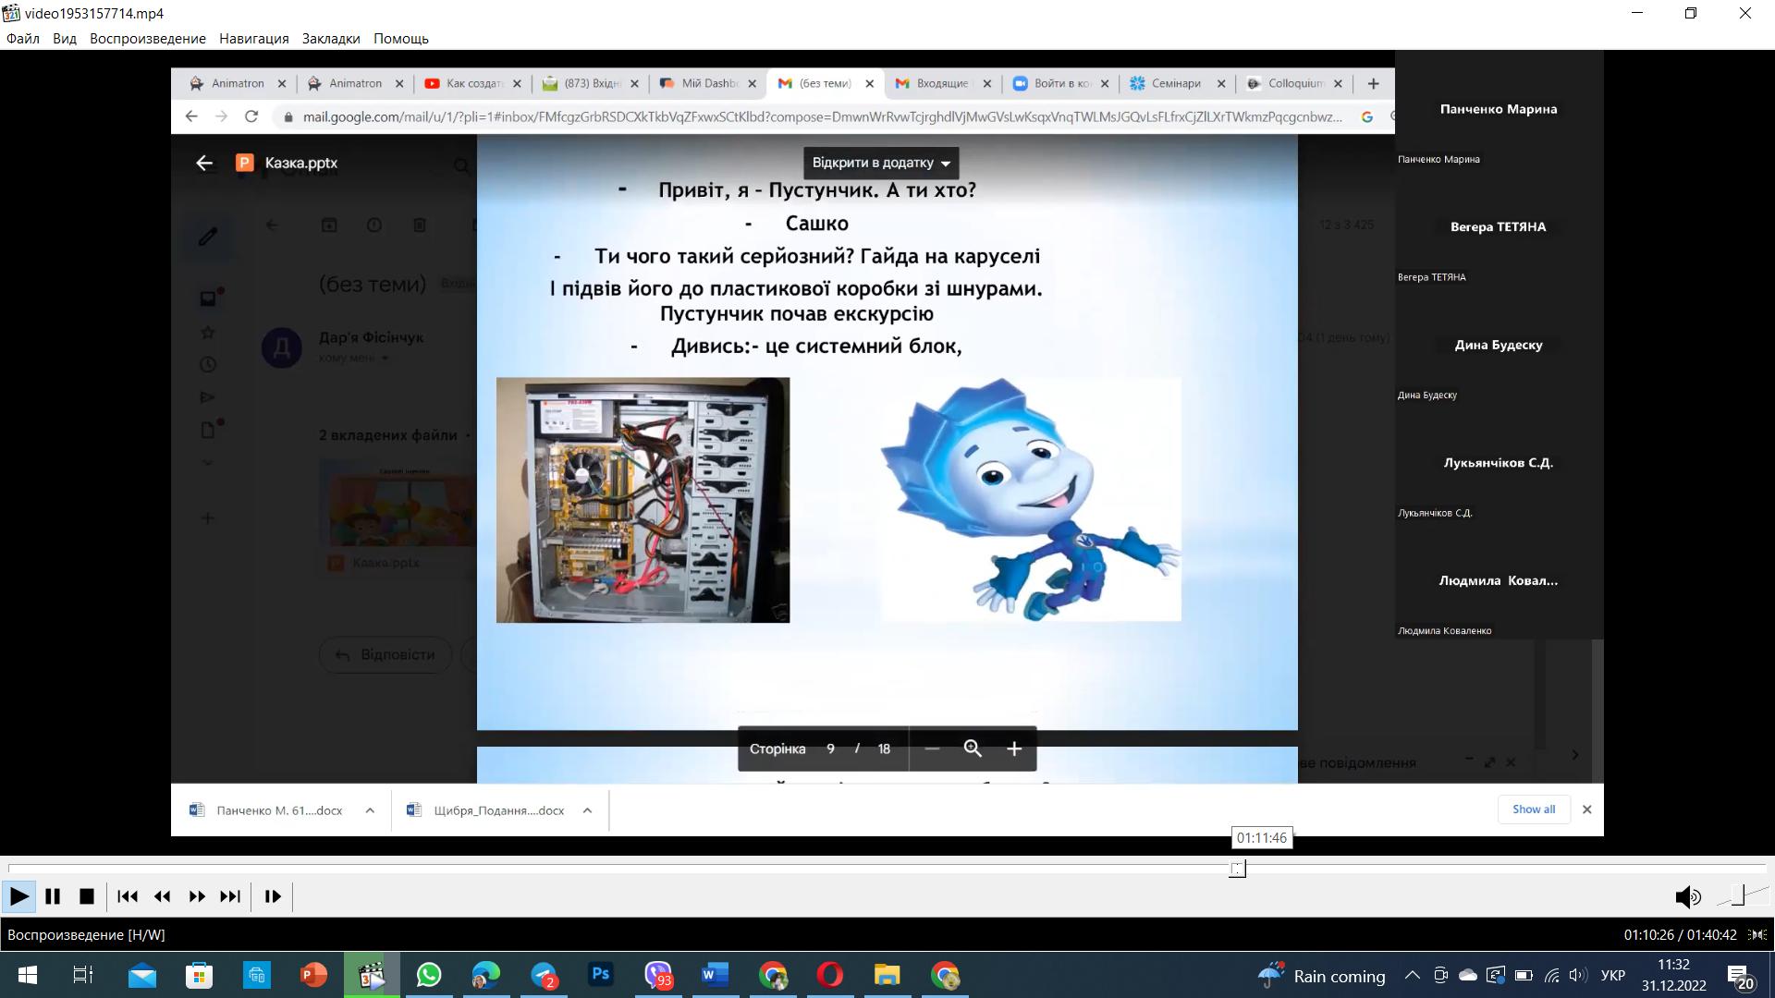Adjust the volume slider
The height and width of the screenshot is (998, 1775).
pos(1738,895)
